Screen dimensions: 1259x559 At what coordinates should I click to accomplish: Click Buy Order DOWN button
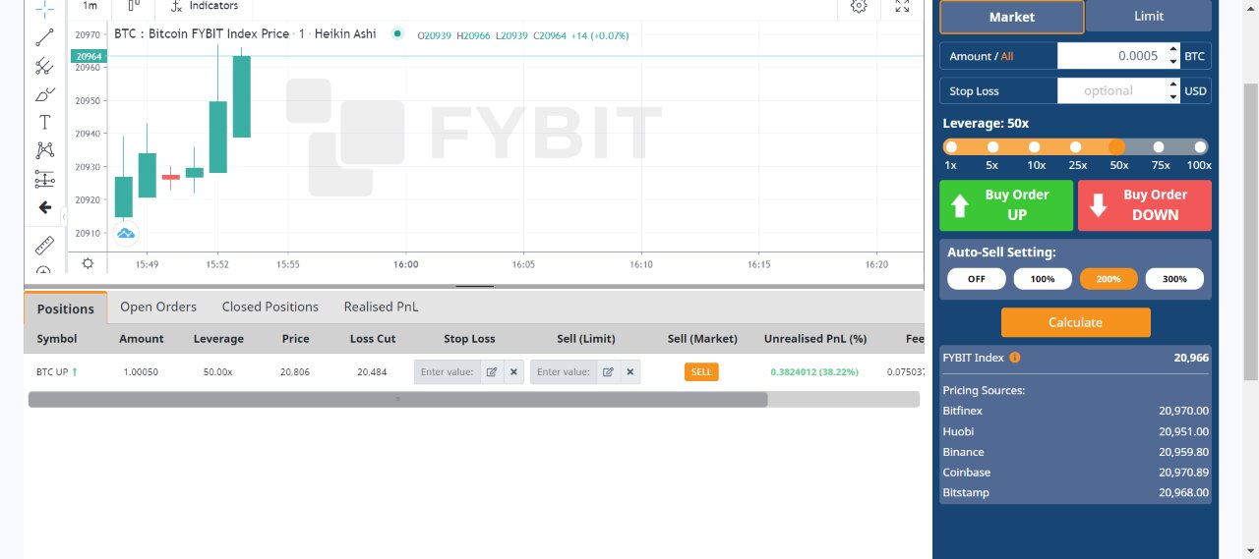tap(1145, 205)
